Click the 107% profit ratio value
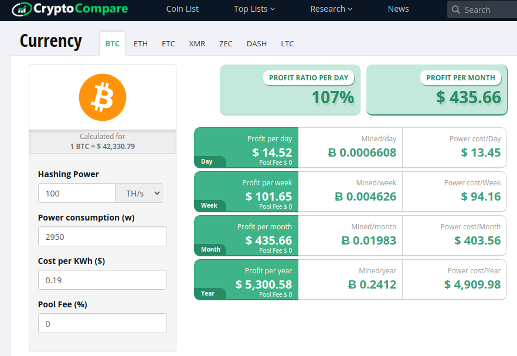This screenshot has height=356, width=517. click(x=333, y=97)
